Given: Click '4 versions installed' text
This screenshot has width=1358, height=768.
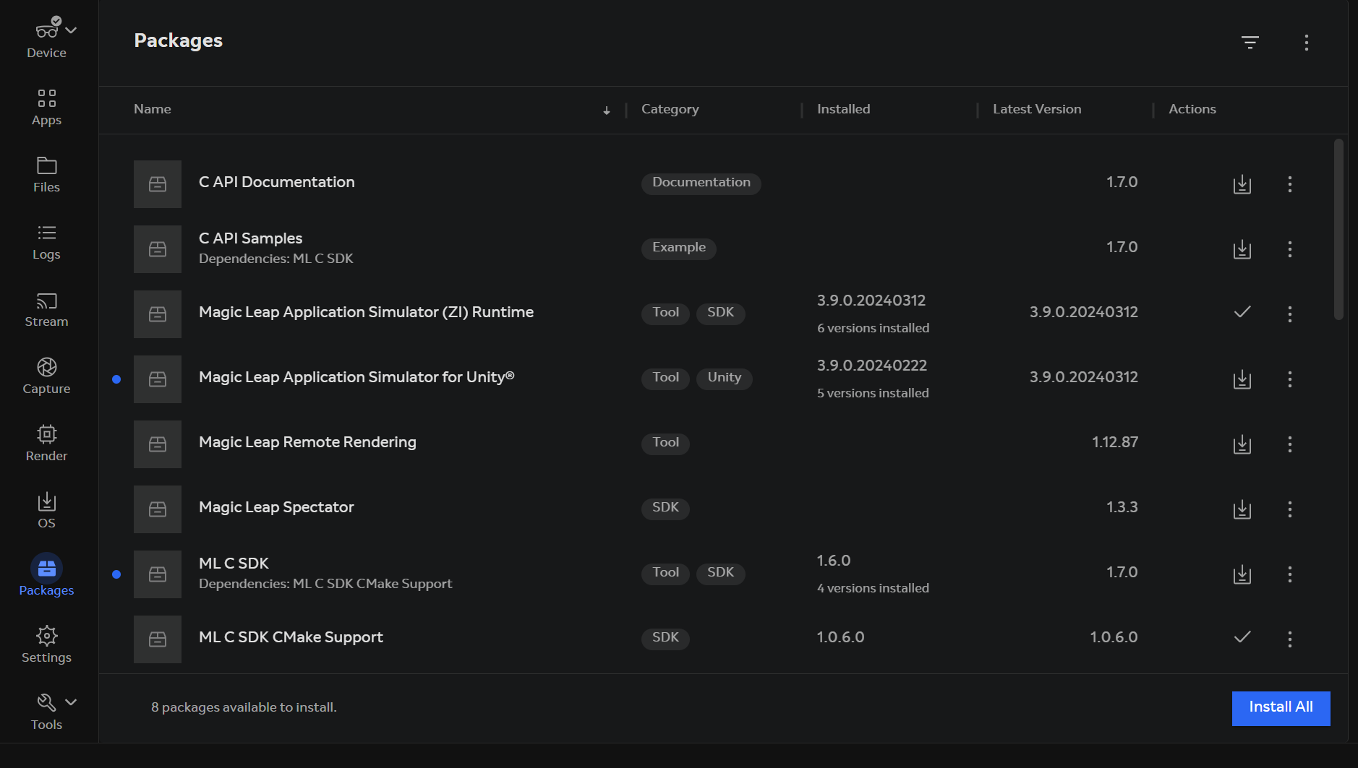Looking at the screenshot, I should pos(873,588).
